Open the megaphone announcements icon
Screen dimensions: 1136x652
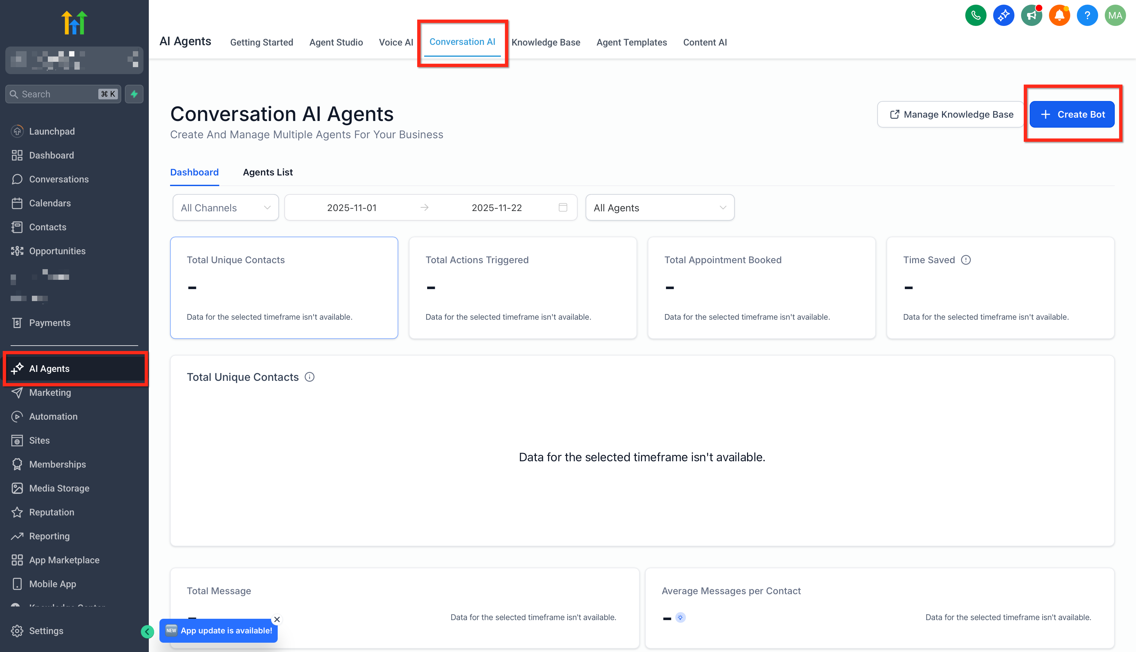click(x=1031, y=16)
